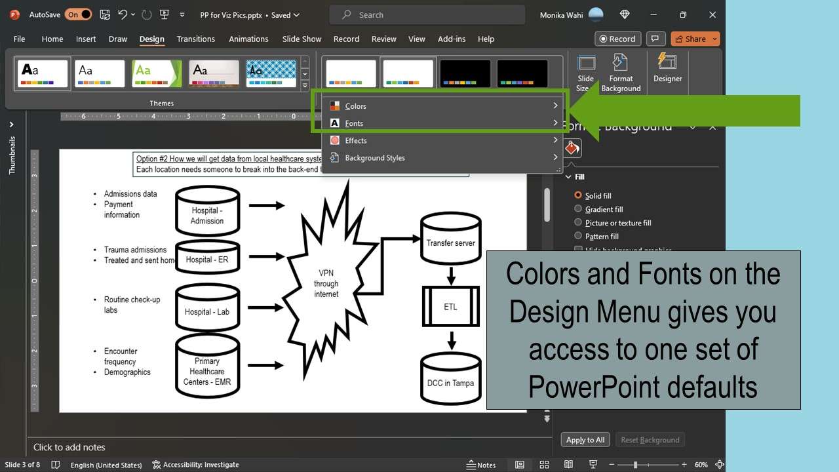Click the Reset Background button
Viewport: 839px width, 472px height.
click(650, 439)
